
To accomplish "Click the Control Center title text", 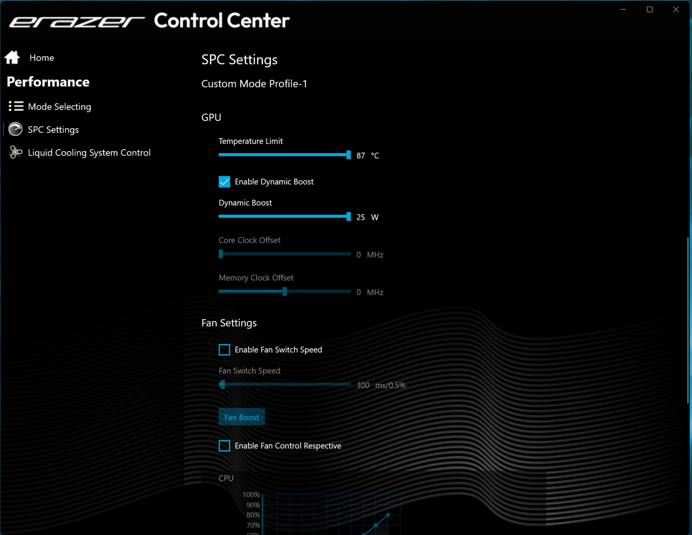I will click(x=222, y=21).
